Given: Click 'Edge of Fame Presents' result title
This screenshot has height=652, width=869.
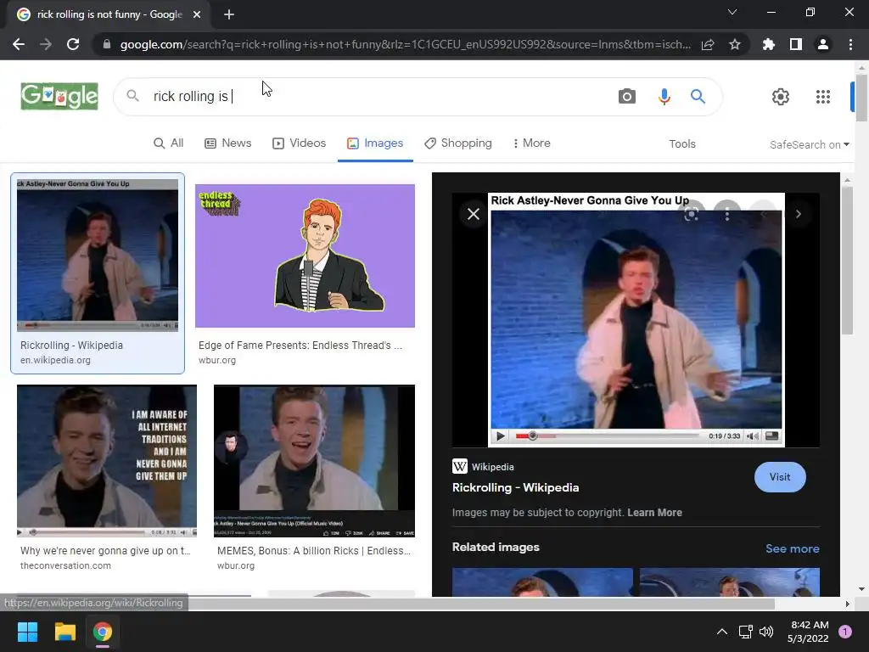Looking at the screenshot, I should tap(300, 345).
